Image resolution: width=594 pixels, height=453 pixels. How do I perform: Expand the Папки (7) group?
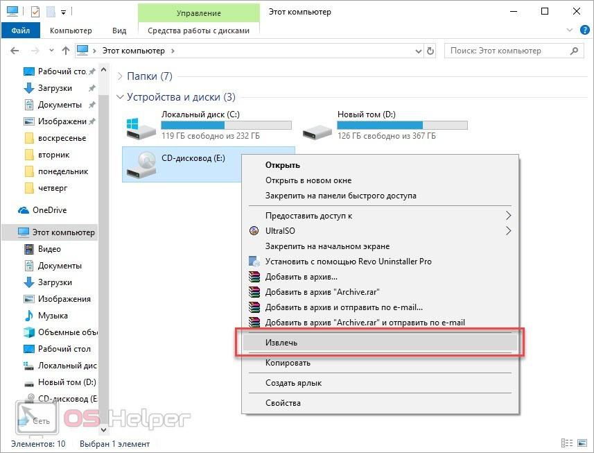pos(120,76)
